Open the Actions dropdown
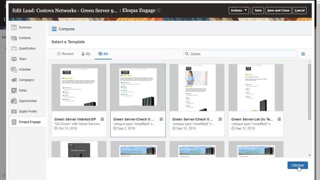The image size is (320, 180). [x=238, y=10]
